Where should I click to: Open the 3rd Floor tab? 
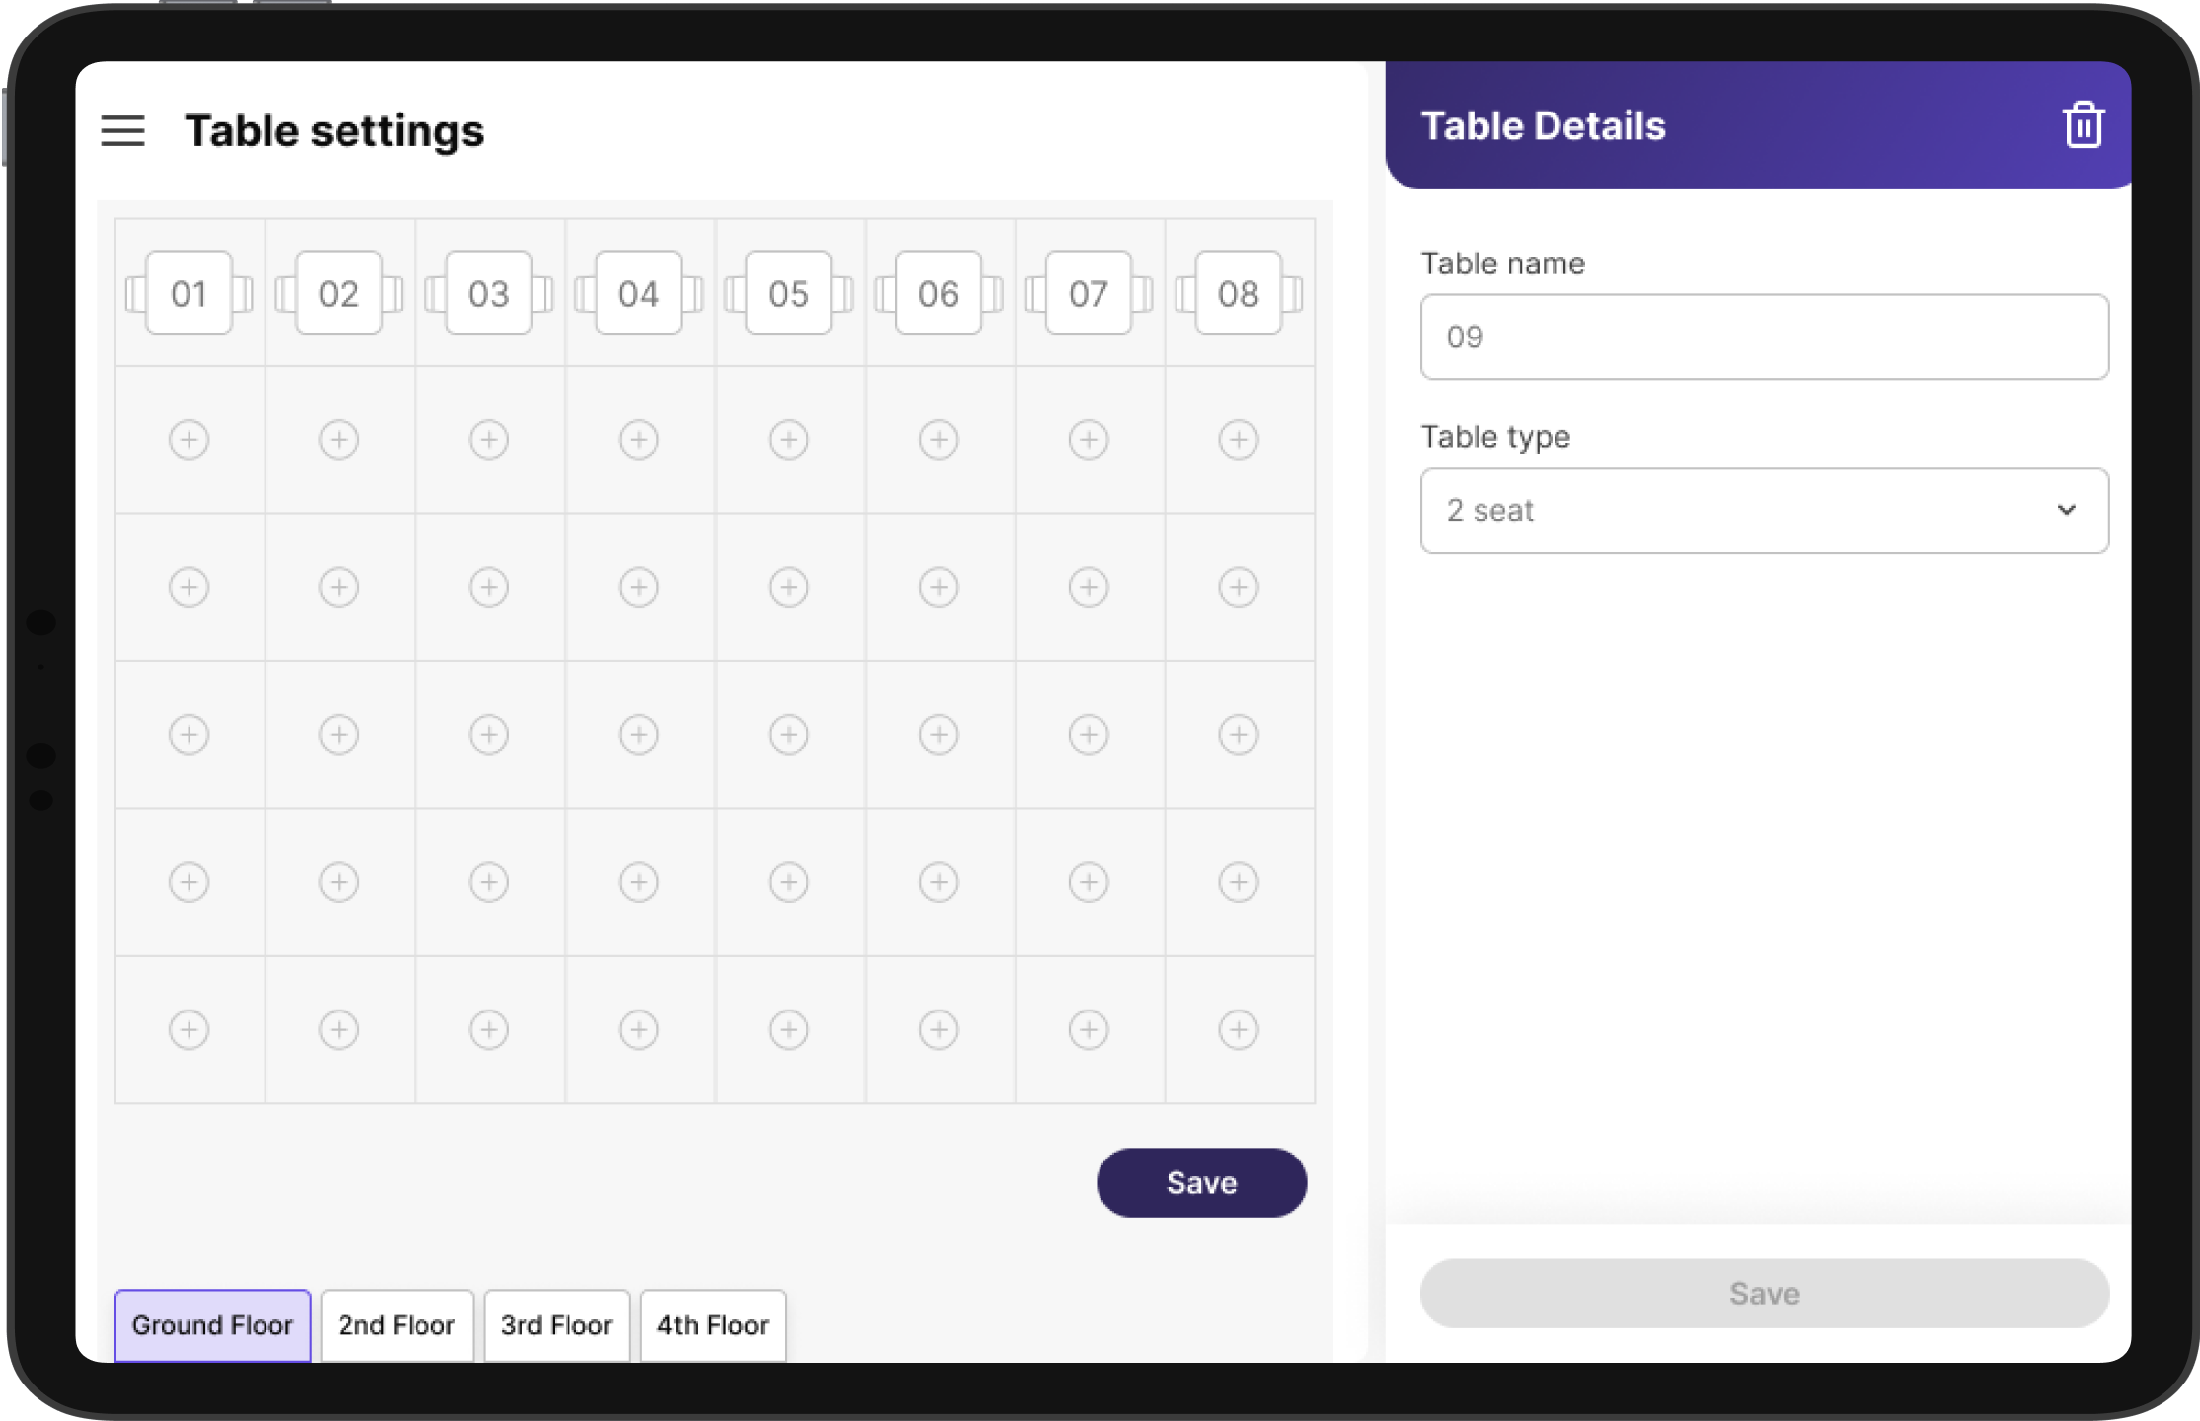(x=557, y=1325)
